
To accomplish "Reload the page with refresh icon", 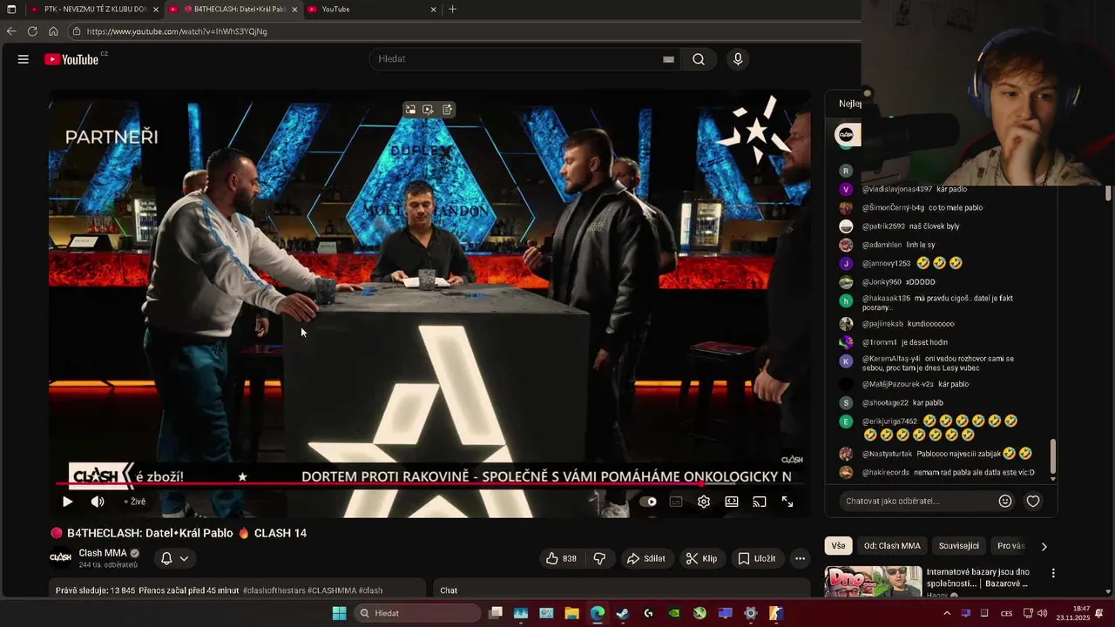I will [x=32, y=31].
